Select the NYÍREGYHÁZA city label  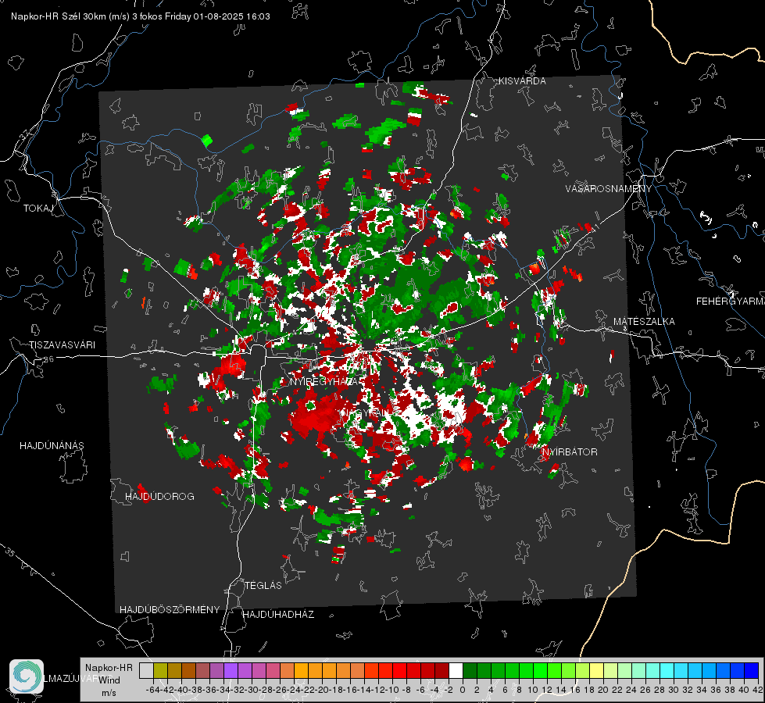click(x=325, y=381)
